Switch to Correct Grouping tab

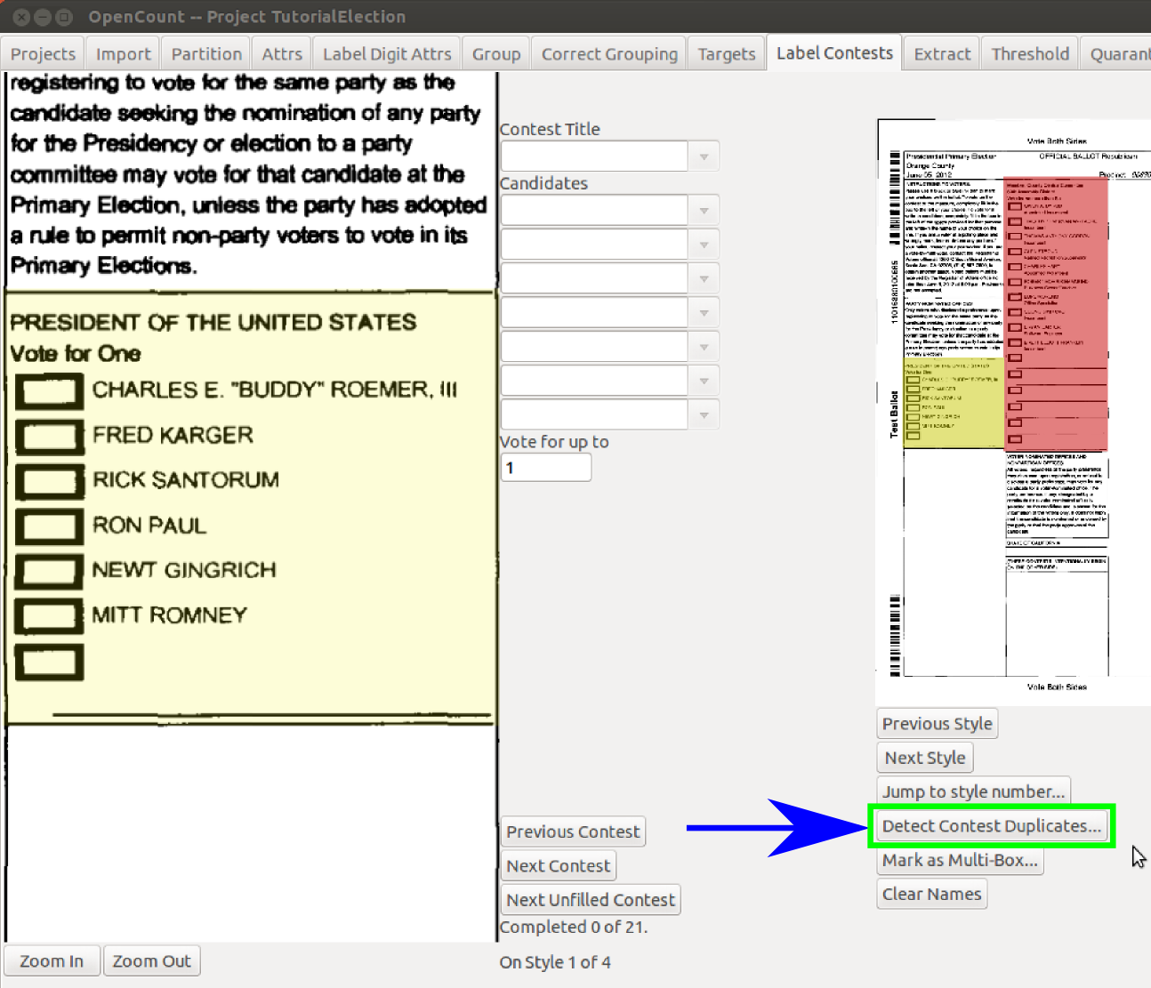[x=609, y=54]
